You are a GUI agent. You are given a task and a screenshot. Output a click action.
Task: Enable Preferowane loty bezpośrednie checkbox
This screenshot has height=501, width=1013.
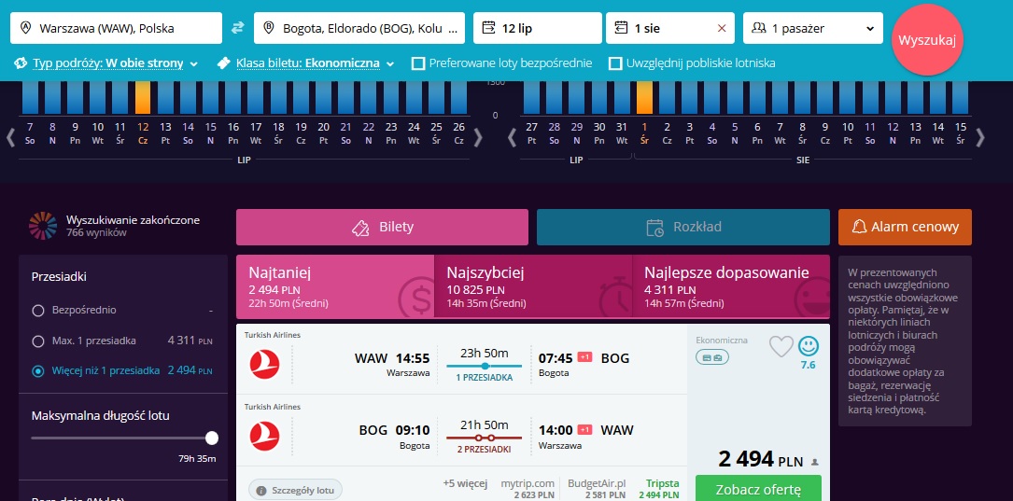point(418,63)
